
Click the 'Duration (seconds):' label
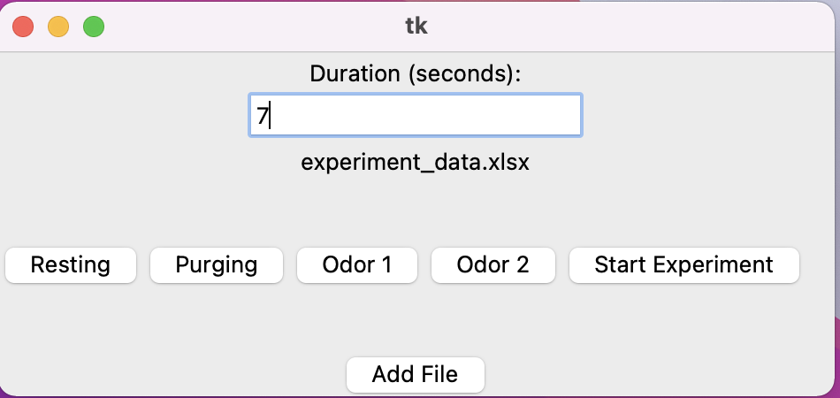tap(415, 74)
